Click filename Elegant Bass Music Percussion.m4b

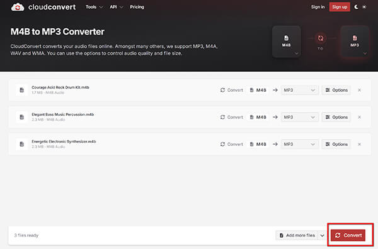(x=62, y=114)
